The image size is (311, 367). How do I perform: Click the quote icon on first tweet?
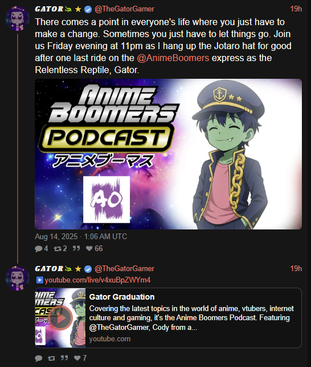tap(76, 248)
